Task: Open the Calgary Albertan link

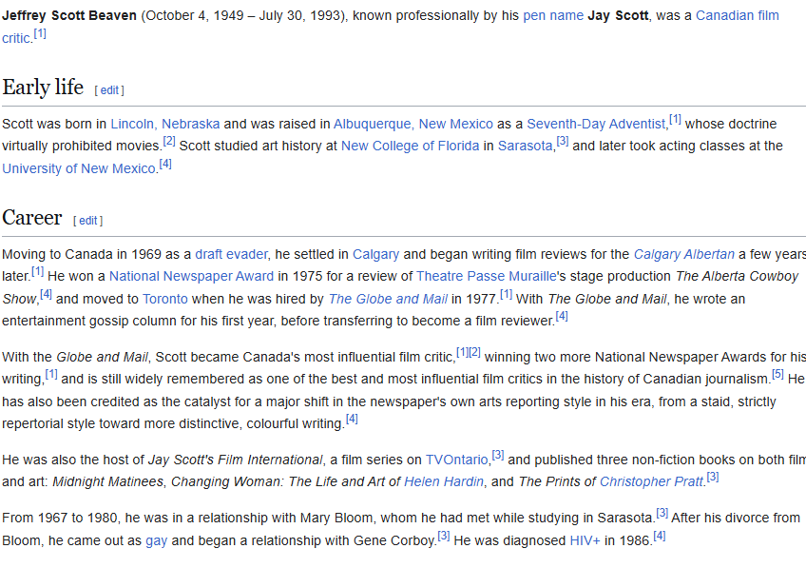Action: [684, 254]
